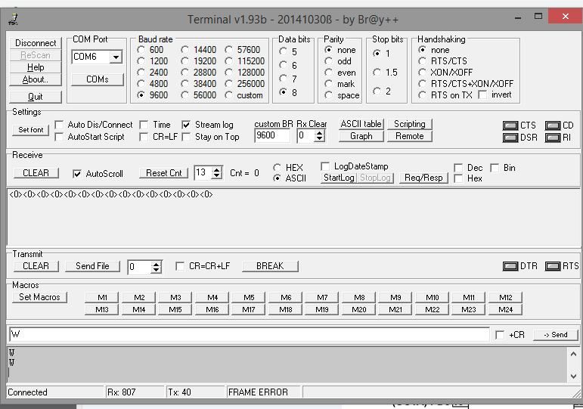The image size is (583, 409).
Task: Start logging with StartLog
Action: [x=339, y=178]
